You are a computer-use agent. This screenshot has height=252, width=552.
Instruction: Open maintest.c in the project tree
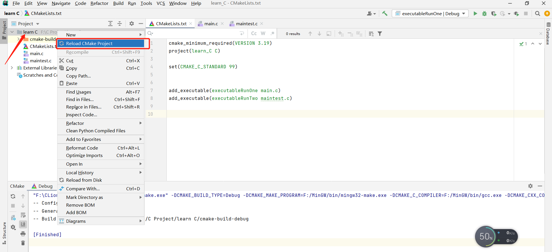click(x=41, y=61)
